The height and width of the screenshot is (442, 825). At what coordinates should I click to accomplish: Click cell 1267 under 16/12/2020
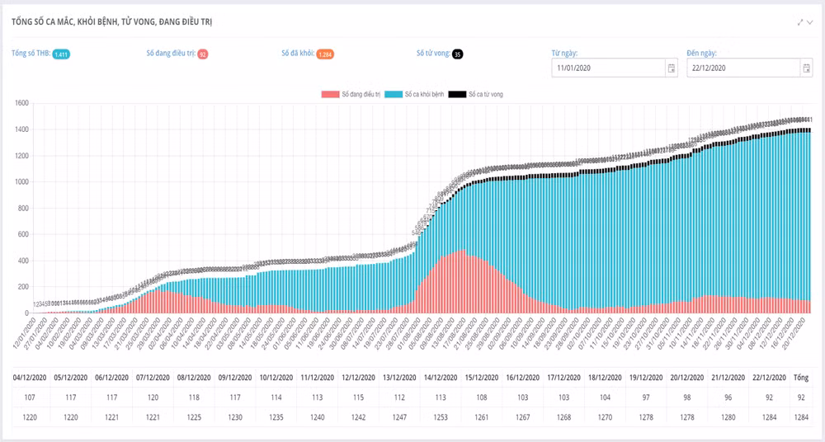(522, 417)
